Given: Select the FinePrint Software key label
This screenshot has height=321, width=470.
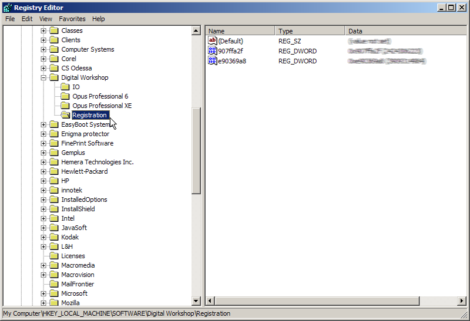Looking at the screenshot, I should tap(87, 143).
